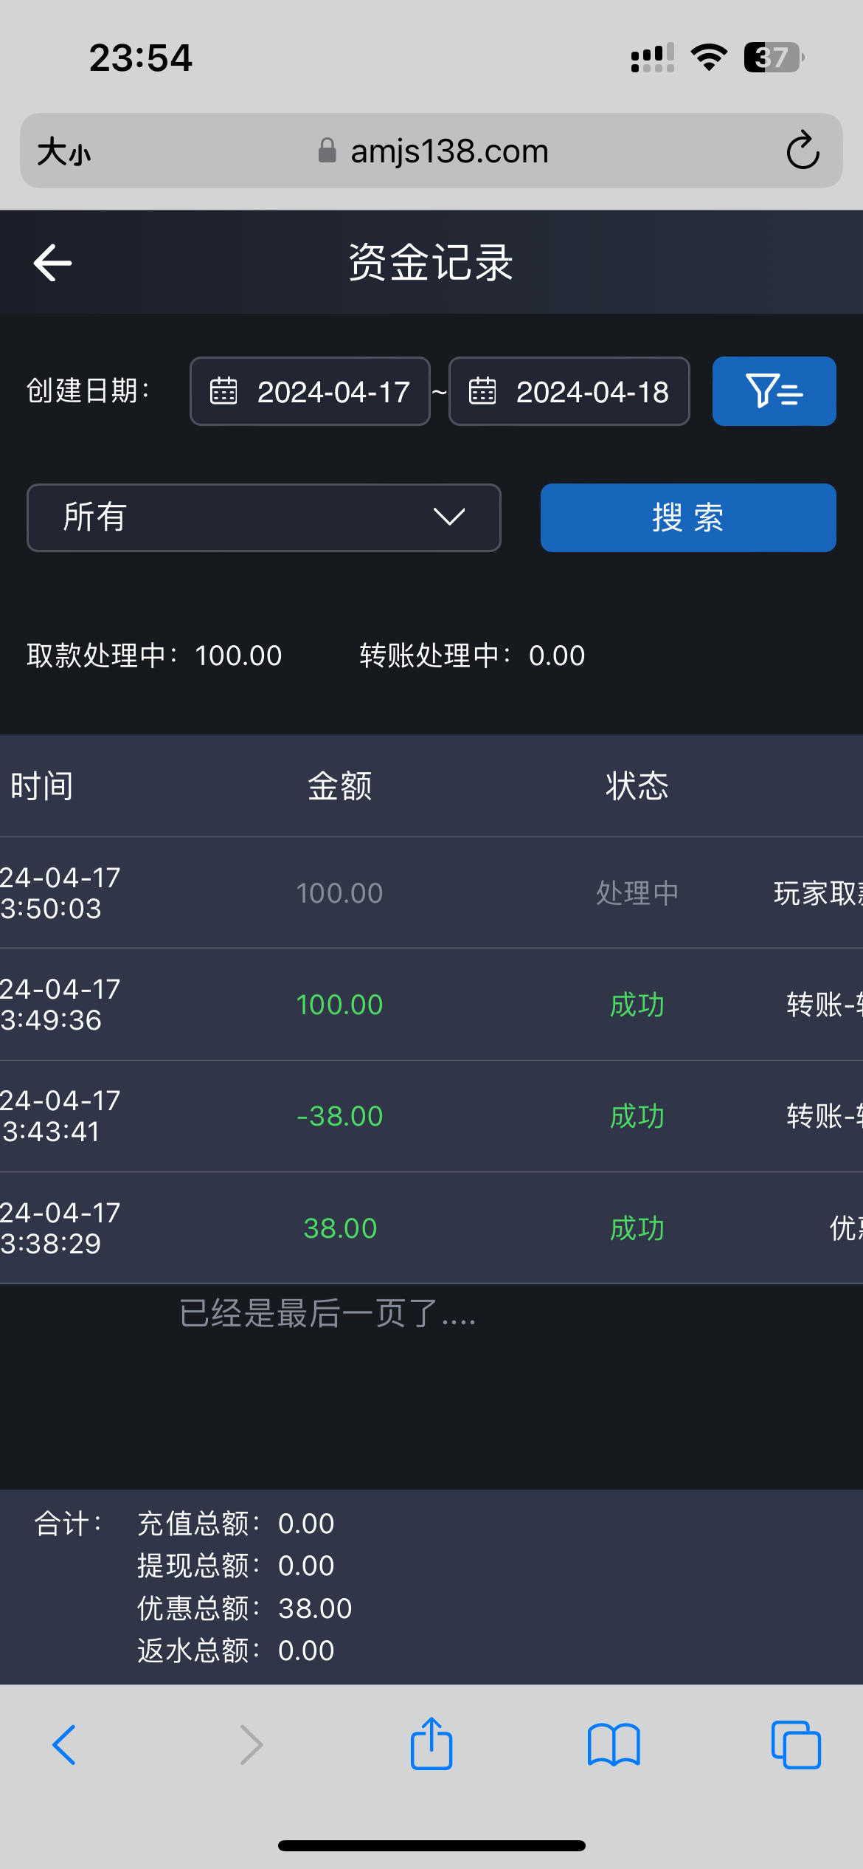Image resolution: width=863 pixels, height=1869 pixels.
Task: Open the 处理中 100.00 withdrawal record
Action: [431, 893]
